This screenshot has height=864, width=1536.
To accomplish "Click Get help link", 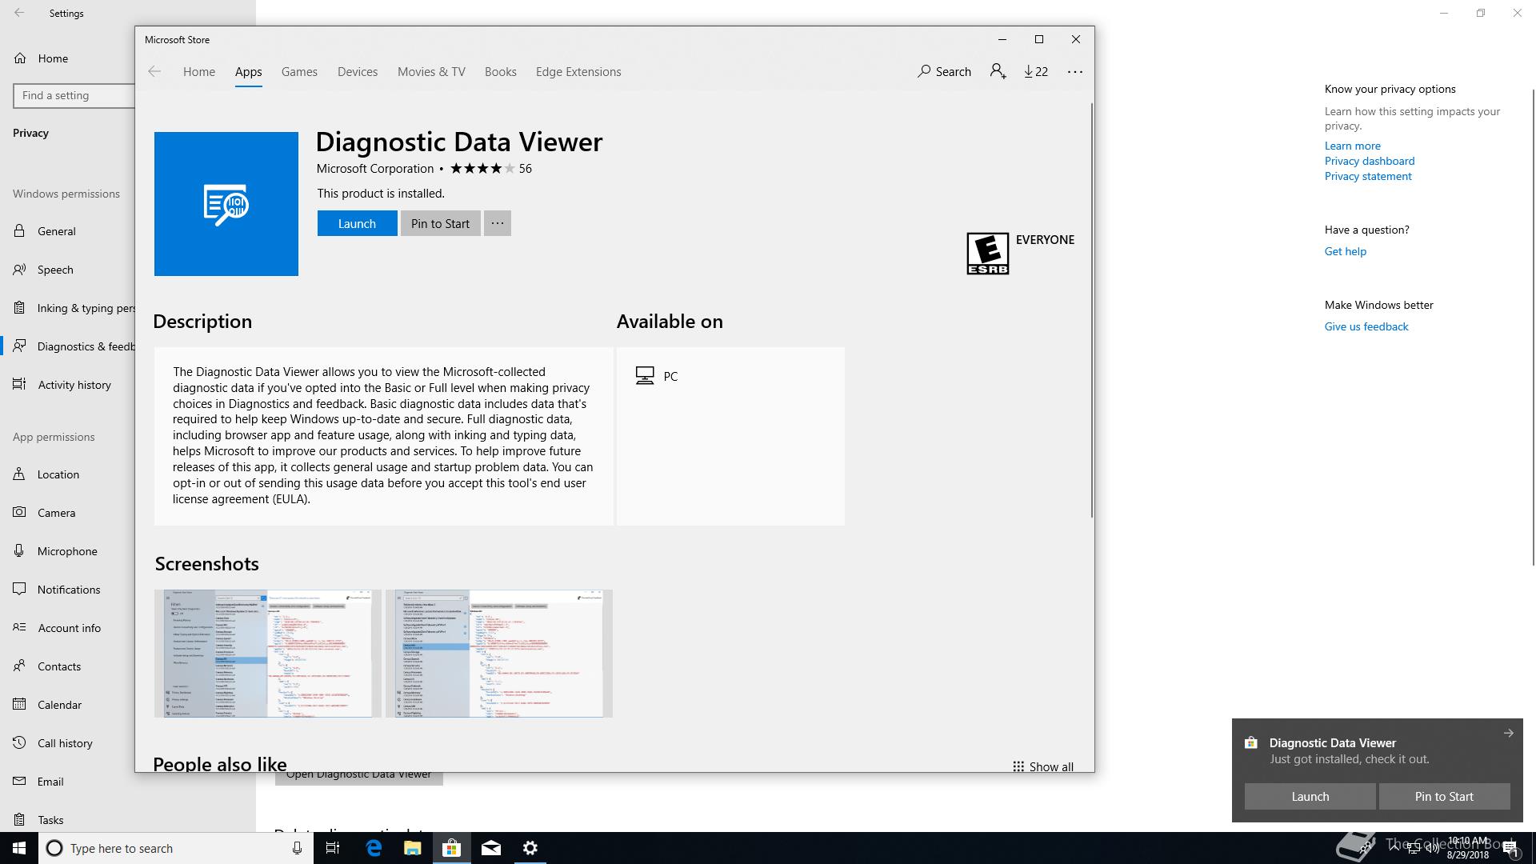I will (1346, 251).
